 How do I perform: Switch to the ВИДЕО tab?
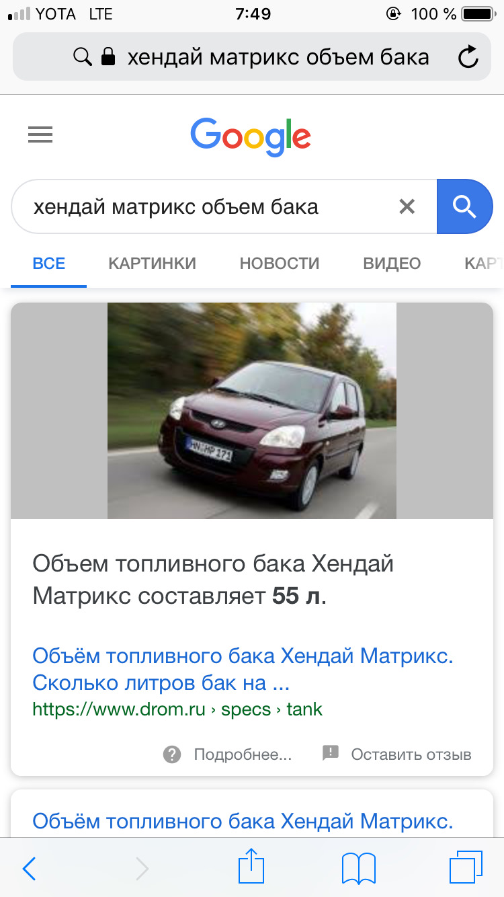392,264
